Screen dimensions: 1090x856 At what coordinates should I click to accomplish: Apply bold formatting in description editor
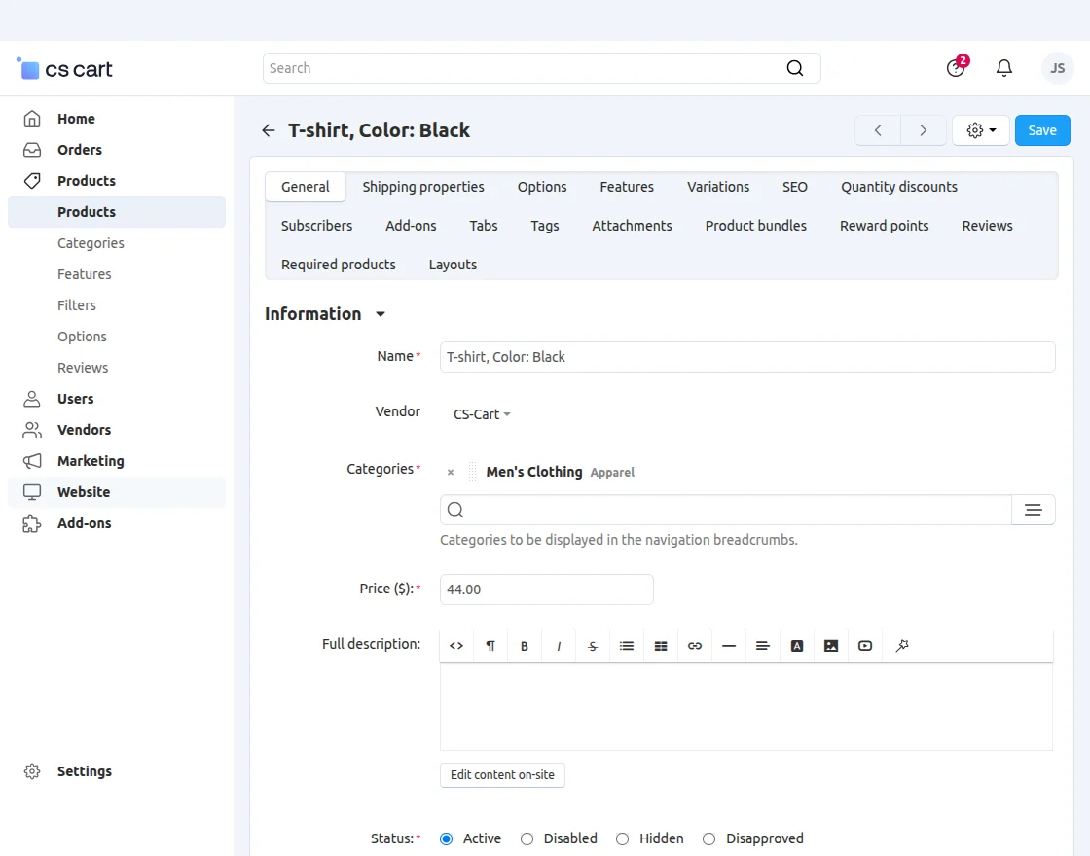(525, 646)
